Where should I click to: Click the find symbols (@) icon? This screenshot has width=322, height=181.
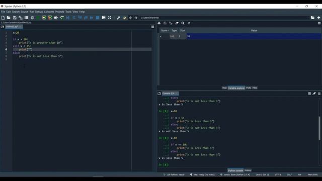coord(32,18)
